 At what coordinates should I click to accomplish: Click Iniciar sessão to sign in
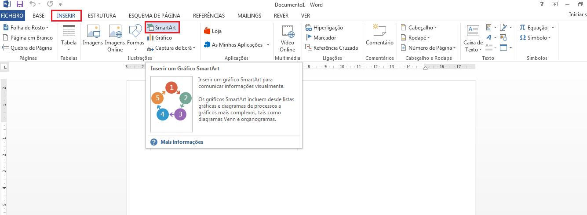pos(577,15)
